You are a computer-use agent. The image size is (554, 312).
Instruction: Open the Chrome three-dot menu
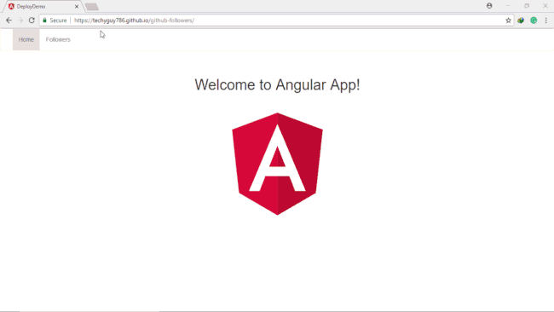(x=545, y=20)
